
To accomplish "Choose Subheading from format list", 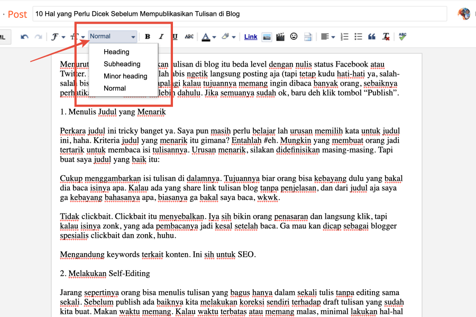I will (122, 64).
